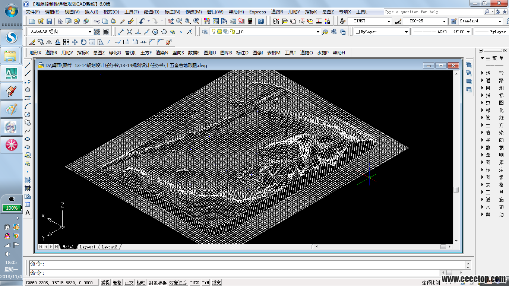Open the layer list dropdown

click(318, 32)
